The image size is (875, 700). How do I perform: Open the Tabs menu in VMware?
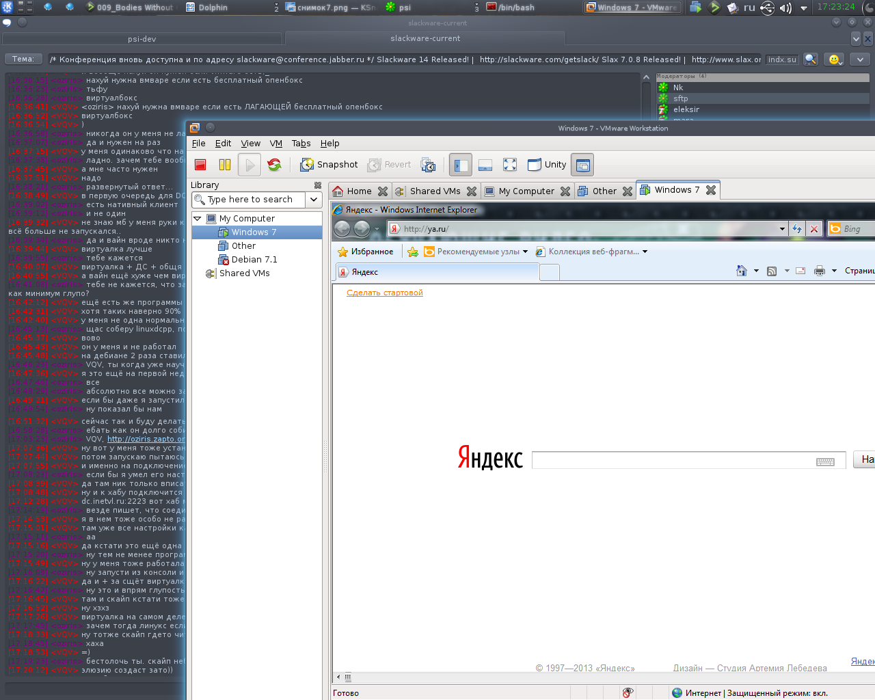tap(301, 144)
